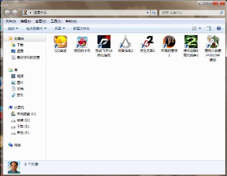Select the Assassin's Creed 2 shortcut
The image size is (227, 176).
(x=125, y=44)
